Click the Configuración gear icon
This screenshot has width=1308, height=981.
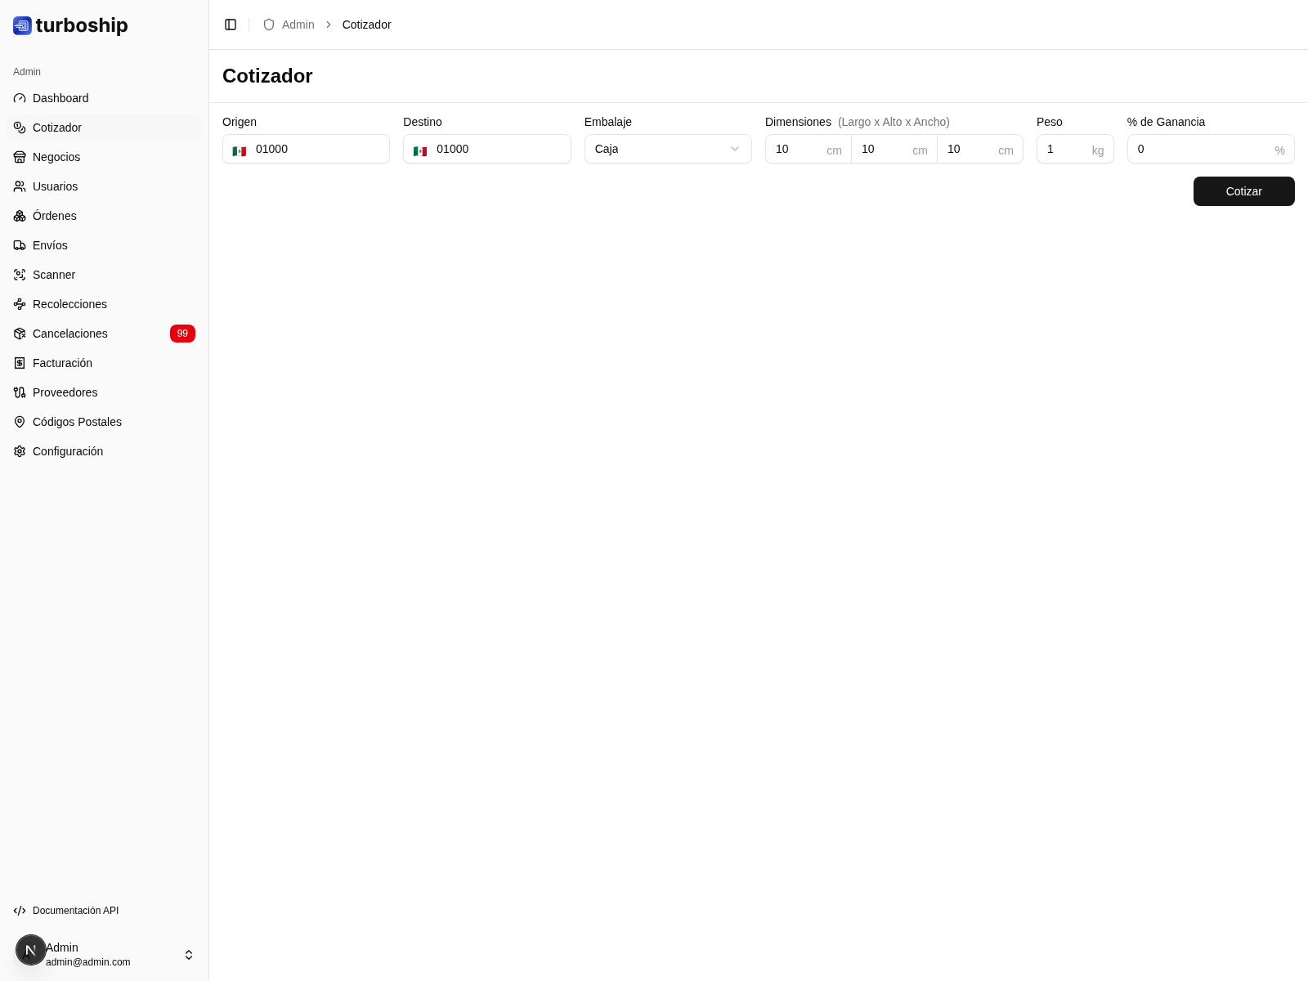[x=20, y=451]
